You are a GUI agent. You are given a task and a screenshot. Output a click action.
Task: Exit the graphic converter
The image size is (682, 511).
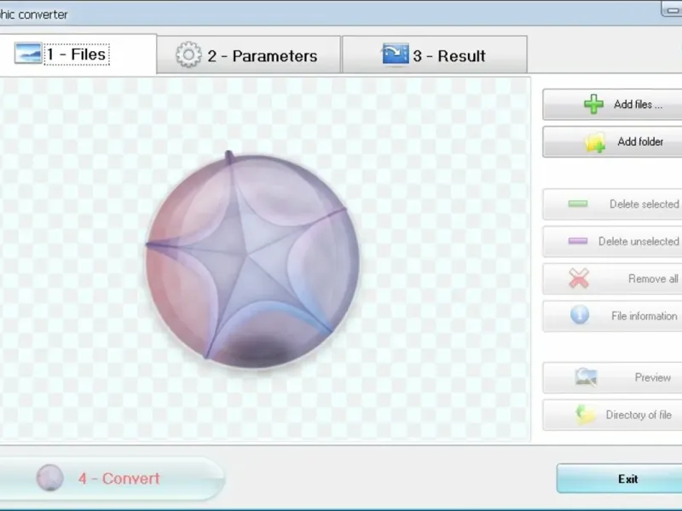[x=619, y=479]
